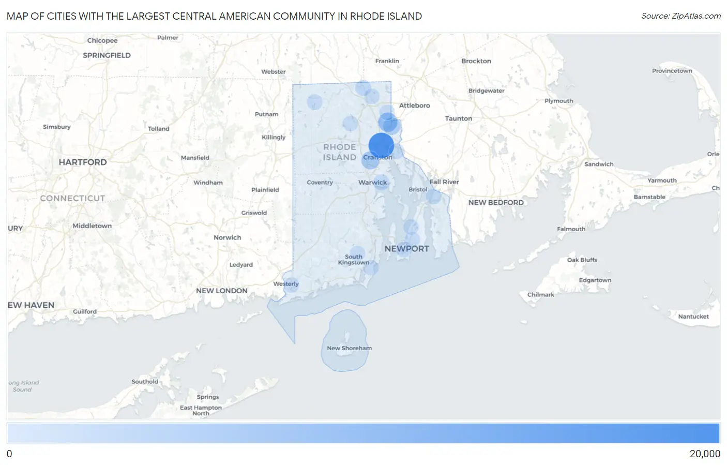Click the Guilford label

85,312
